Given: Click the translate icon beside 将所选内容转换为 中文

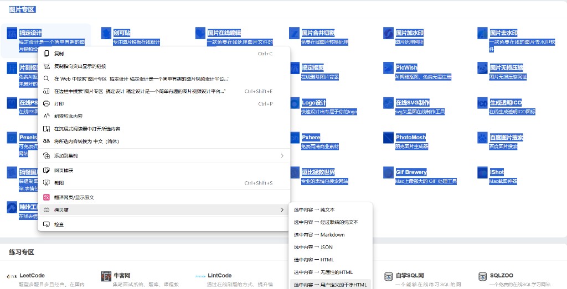Looking at the screenshot, I should coord(47,141).
